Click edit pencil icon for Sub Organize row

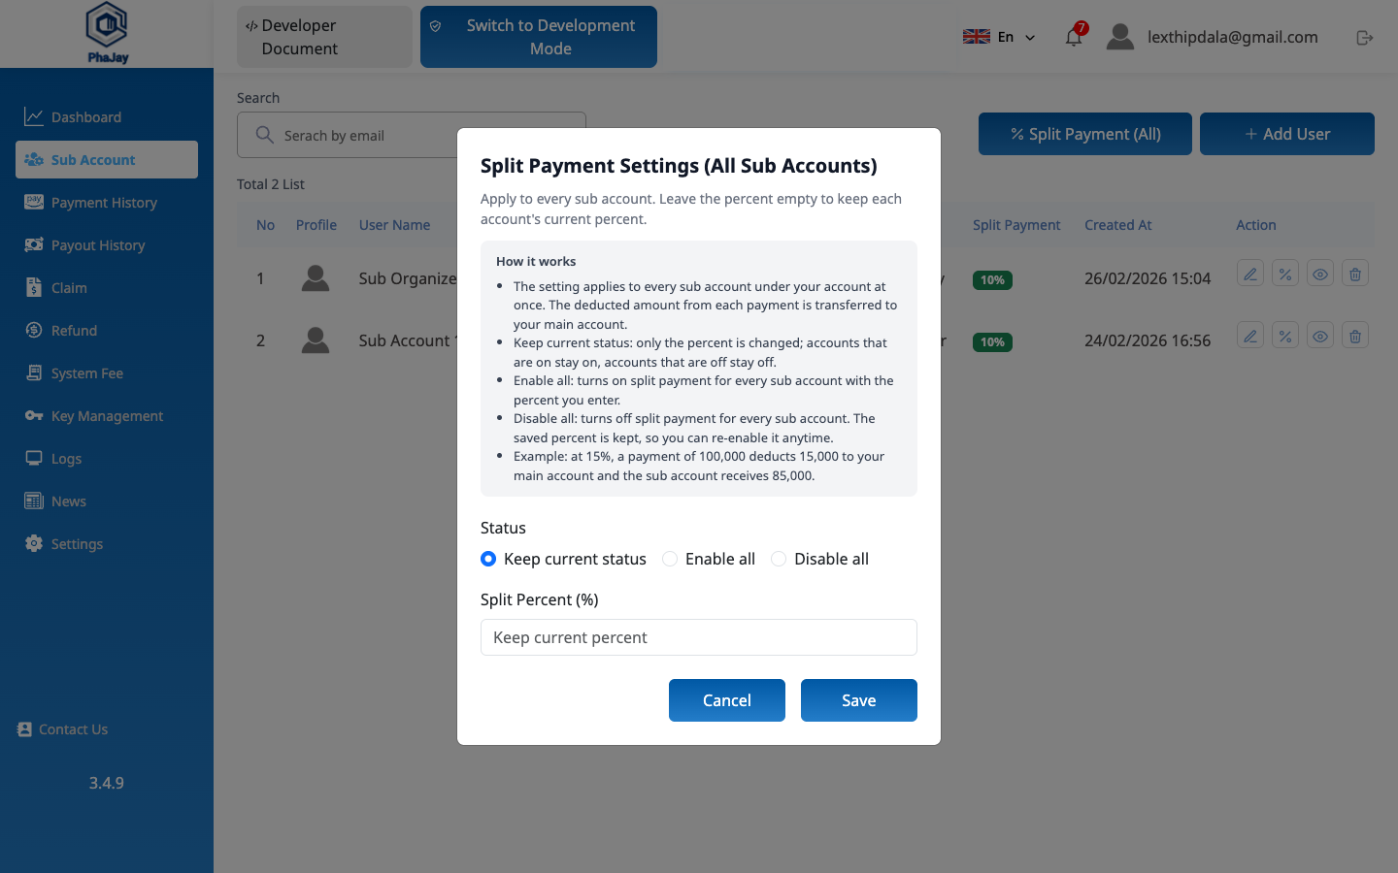coord(1250,274)
